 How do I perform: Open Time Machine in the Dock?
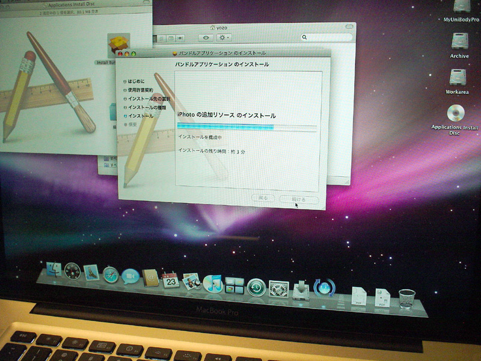pyautogui.click(x=256, y=288)
